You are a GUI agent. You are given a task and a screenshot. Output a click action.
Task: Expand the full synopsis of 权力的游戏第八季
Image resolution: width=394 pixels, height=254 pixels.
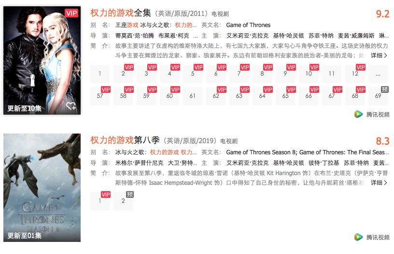pyautogui.click(x=379, y=183)
